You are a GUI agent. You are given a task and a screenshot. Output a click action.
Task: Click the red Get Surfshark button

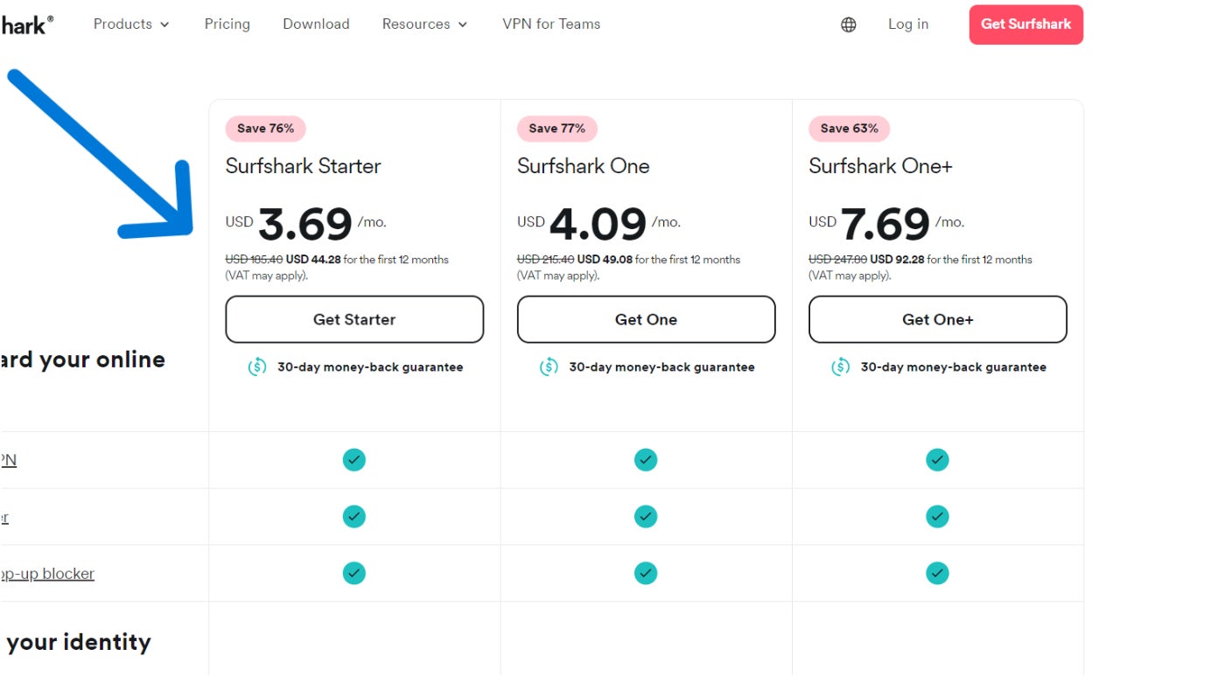[1025, 24]
